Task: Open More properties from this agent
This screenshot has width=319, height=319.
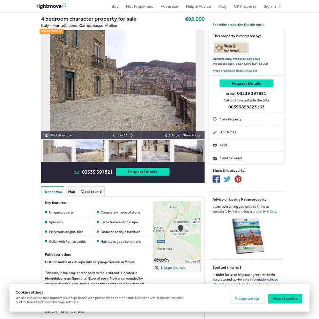Action: pyautogui.click(x=235, y=71)
